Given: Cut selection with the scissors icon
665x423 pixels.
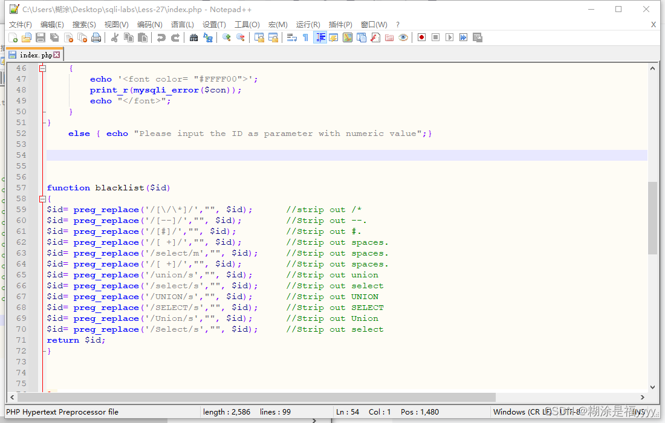Looking at the screenshot, I should point(114,37).
